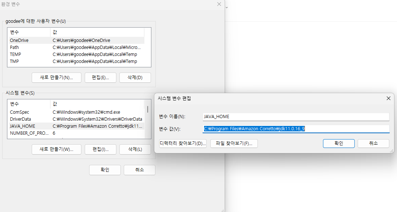Click 확인 in the 환경 변수 window
The image size is (397, 212).
pyautogui.click(x=105, y=170)
